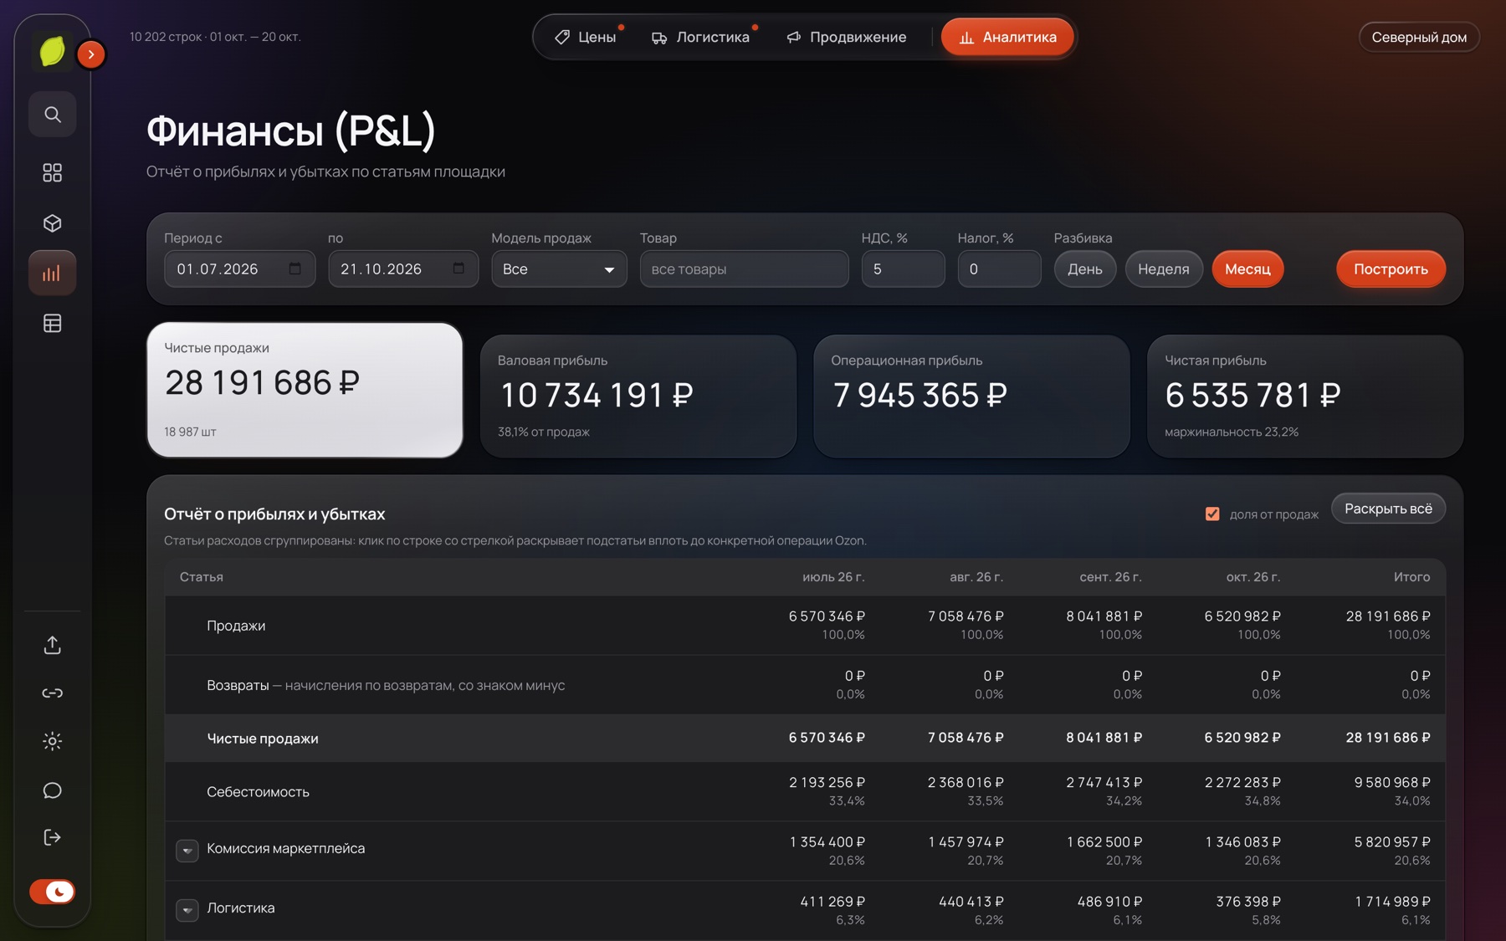Viewport: 1506px width, 941px height.
Task: Click the link integrations icon in the sidebar
Action: [53, 693]
